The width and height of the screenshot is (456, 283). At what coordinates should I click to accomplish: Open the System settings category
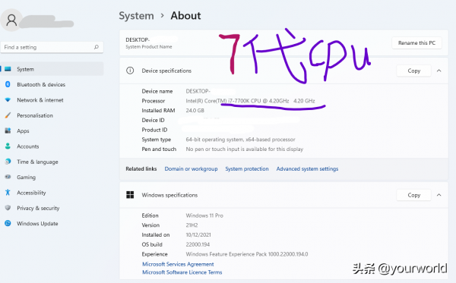[52, 69]
